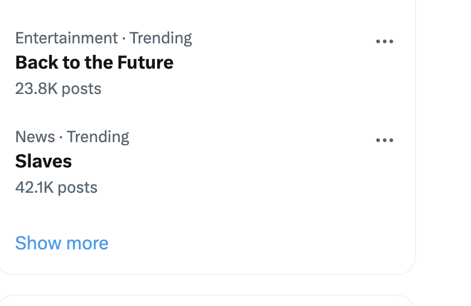Open the Slaves trending topic
The height and width of the screenshot is (306, 471).
pos(43,161)
